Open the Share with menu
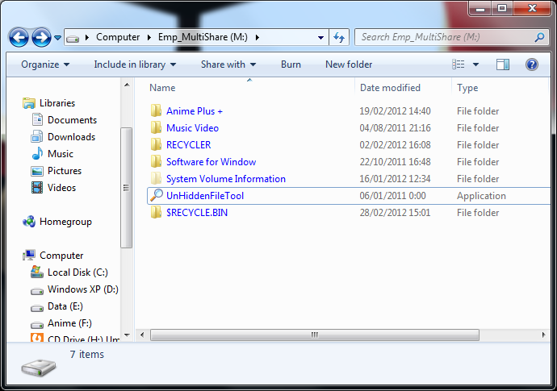The height and width of the screenshot is (391, 557). pos(228,64)
